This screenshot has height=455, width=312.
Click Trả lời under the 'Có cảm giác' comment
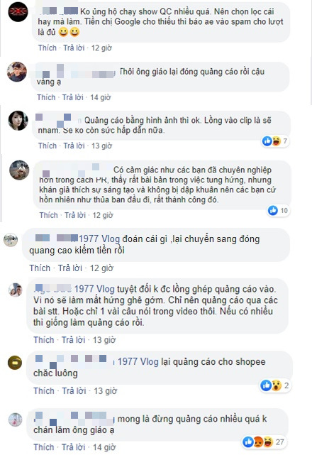pos(75,215)
